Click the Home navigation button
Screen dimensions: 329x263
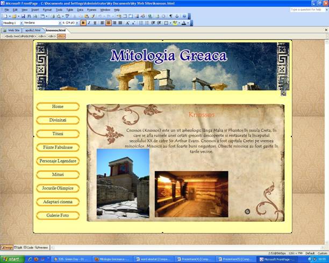click(58, 106)
